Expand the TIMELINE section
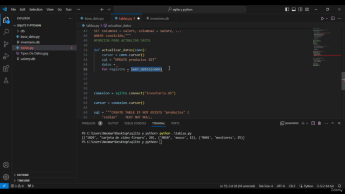345x194 pixels. pyautogui.click(x=23, y=181)
